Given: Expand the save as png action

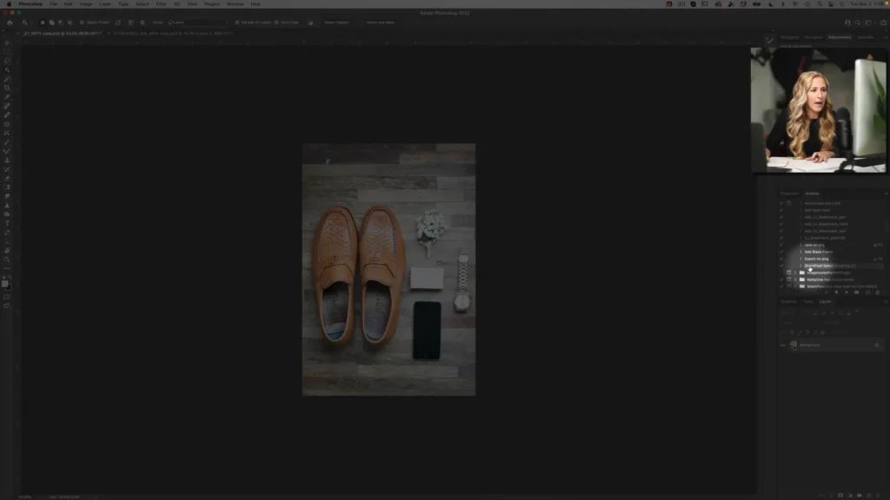Looking at the screenshot, I should point(800,245).
